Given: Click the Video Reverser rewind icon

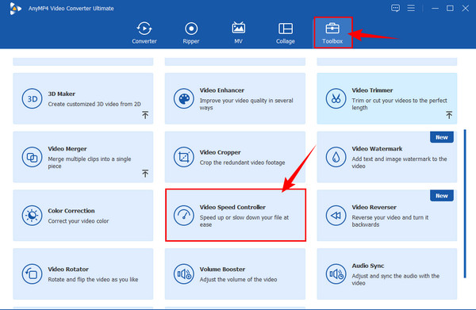Looking at the screenshot, I should click(x=336, y=216).
